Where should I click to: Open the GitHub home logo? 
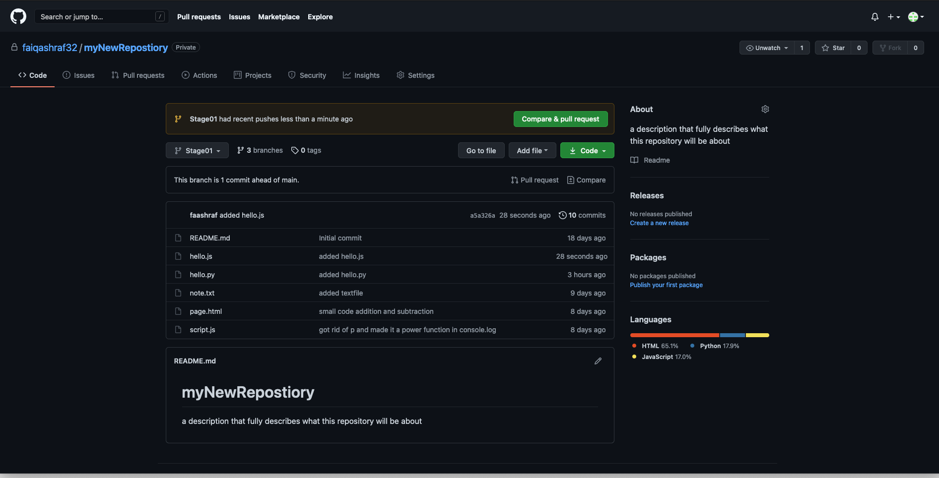tap(18, 16)
